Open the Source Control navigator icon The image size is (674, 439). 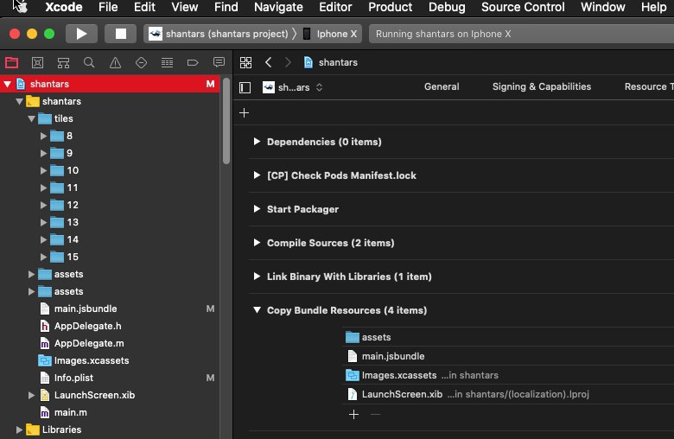pos(37,63)
